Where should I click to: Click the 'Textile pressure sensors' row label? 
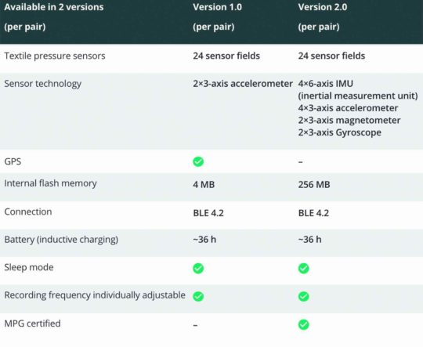click(x=55, y=56)
